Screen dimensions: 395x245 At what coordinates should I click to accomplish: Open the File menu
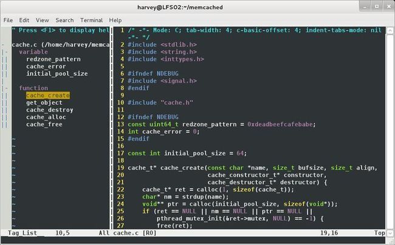pos(8,20)
